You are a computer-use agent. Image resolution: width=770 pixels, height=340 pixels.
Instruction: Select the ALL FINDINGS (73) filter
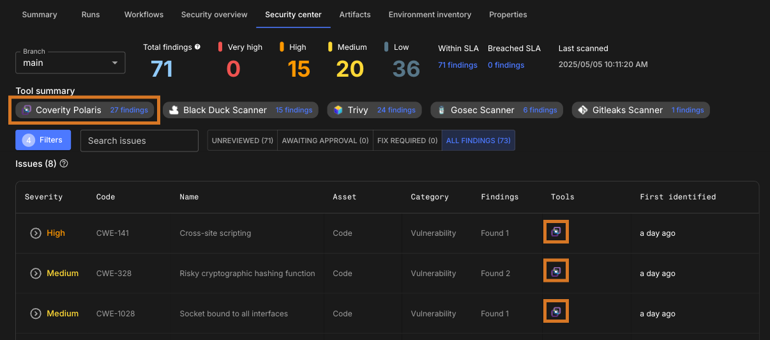(478, 141)
